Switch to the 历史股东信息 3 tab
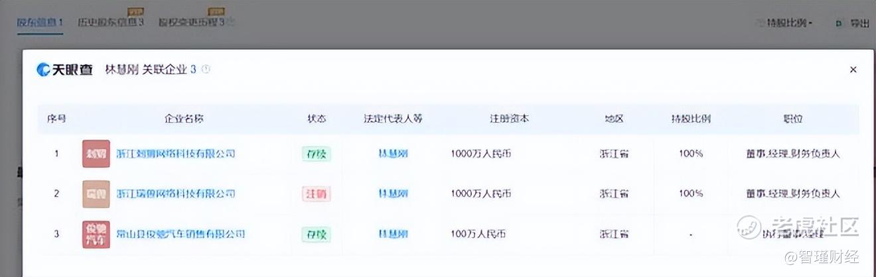Viewport: 876px width, 277px height. [111, 23]
